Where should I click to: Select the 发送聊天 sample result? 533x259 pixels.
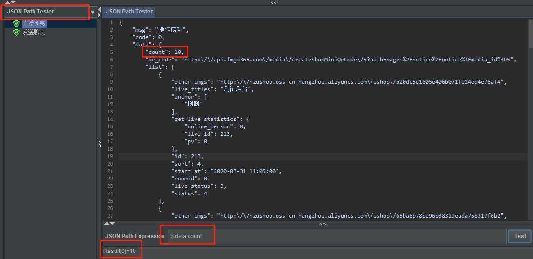[34, 33]
